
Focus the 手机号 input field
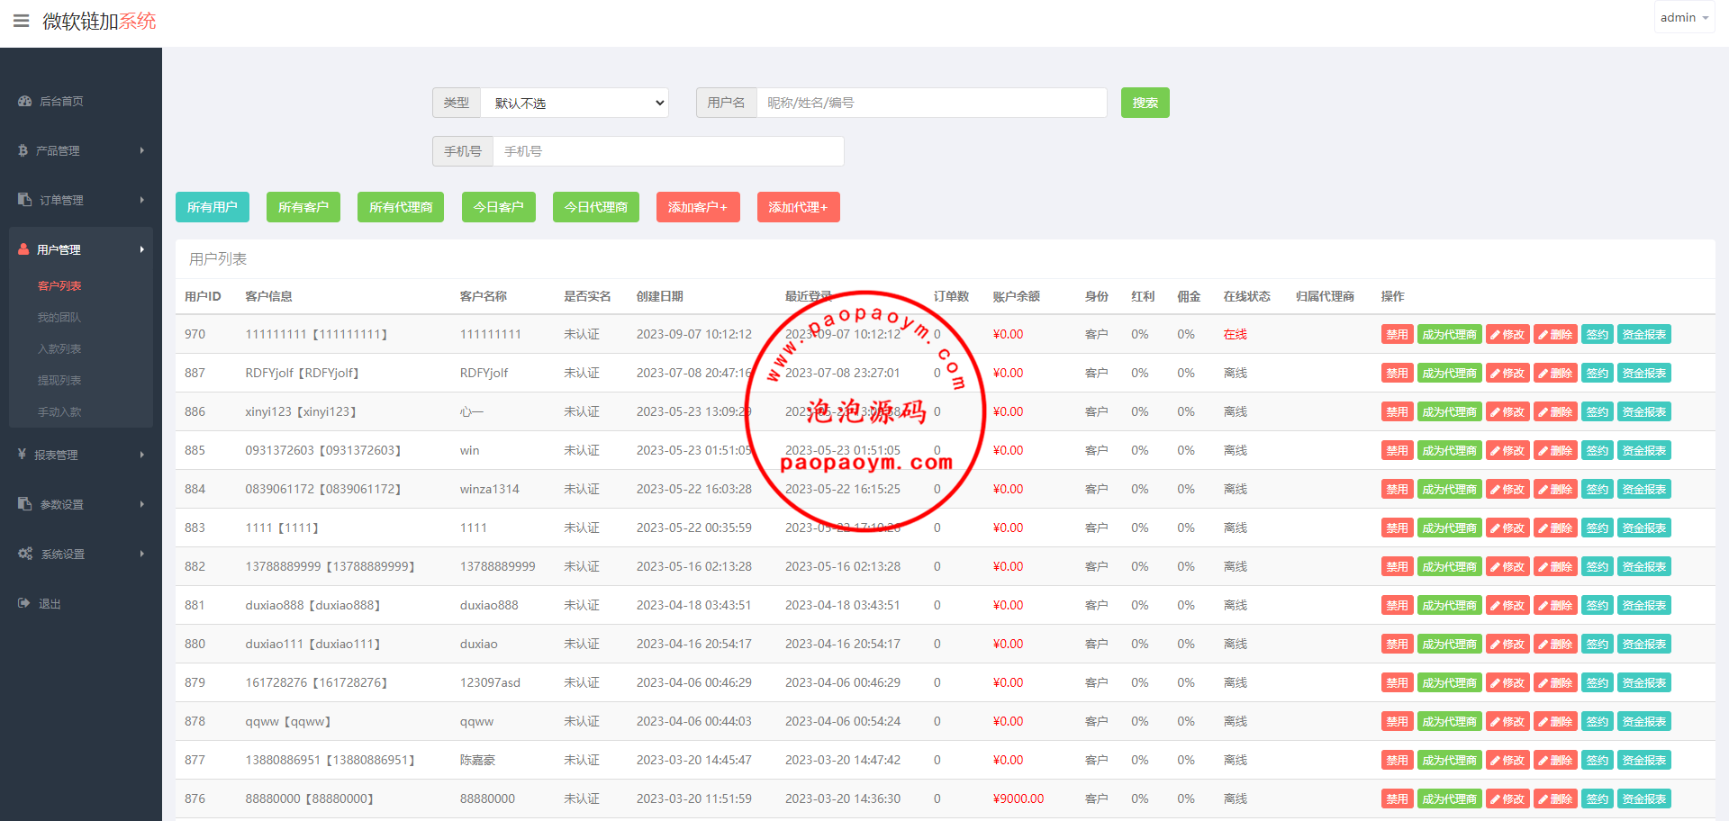(668, 151)
